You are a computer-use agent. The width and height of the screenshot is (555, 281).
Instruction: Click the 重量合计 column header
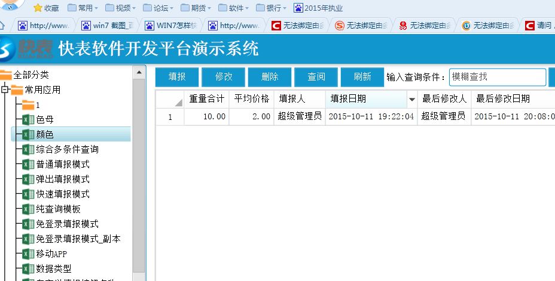coord(207,99)
